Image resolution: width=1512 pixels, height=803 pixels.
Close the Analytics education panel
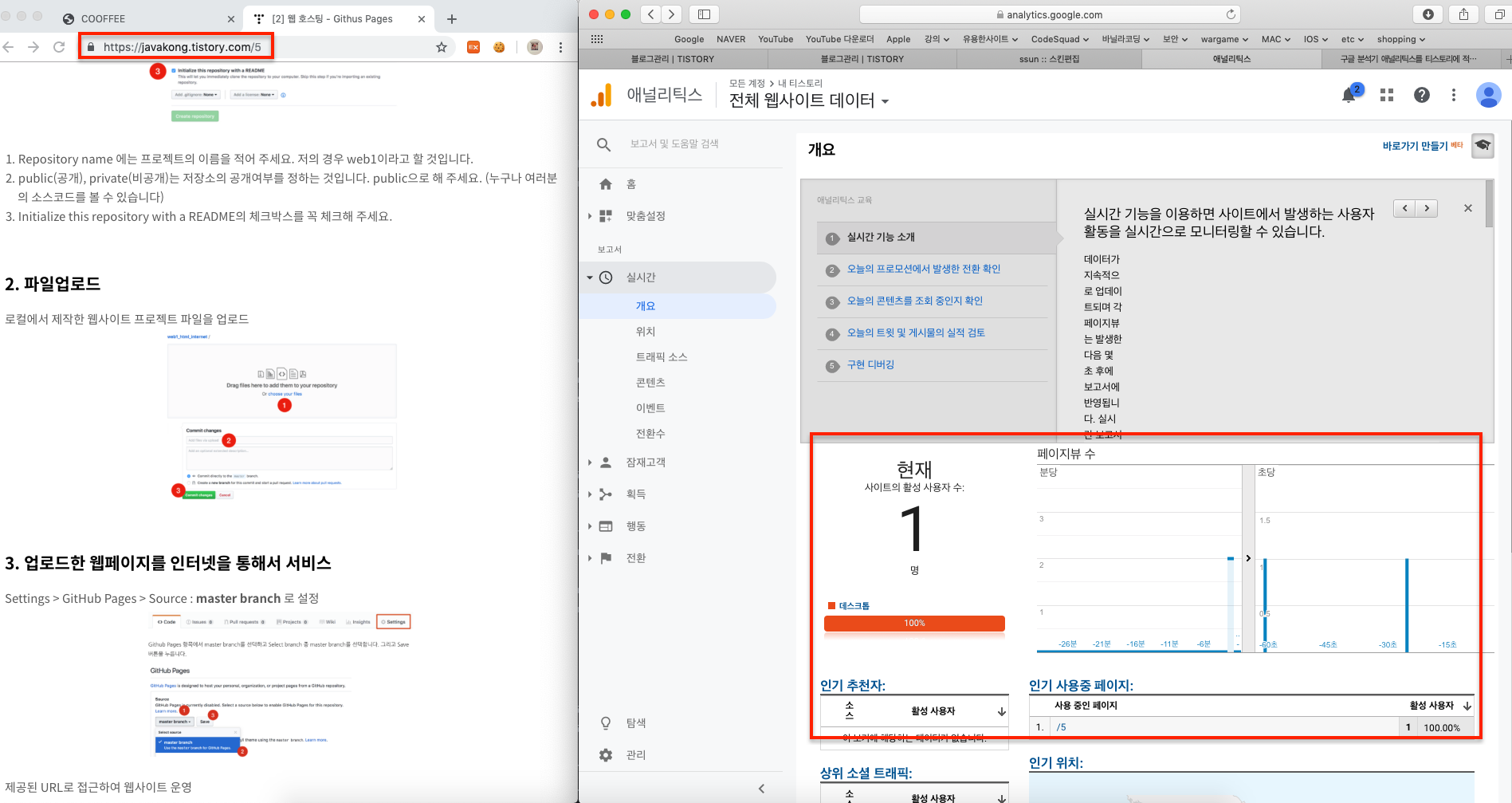click(x=1468, y=208)
